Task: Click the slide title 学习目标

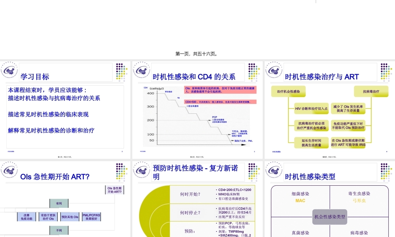Action: click(35, 77)
